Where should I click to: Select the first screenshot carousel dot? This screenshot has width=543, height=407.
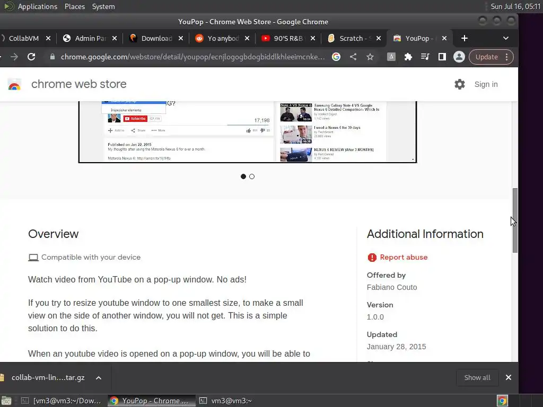click(x=243, y=176)
